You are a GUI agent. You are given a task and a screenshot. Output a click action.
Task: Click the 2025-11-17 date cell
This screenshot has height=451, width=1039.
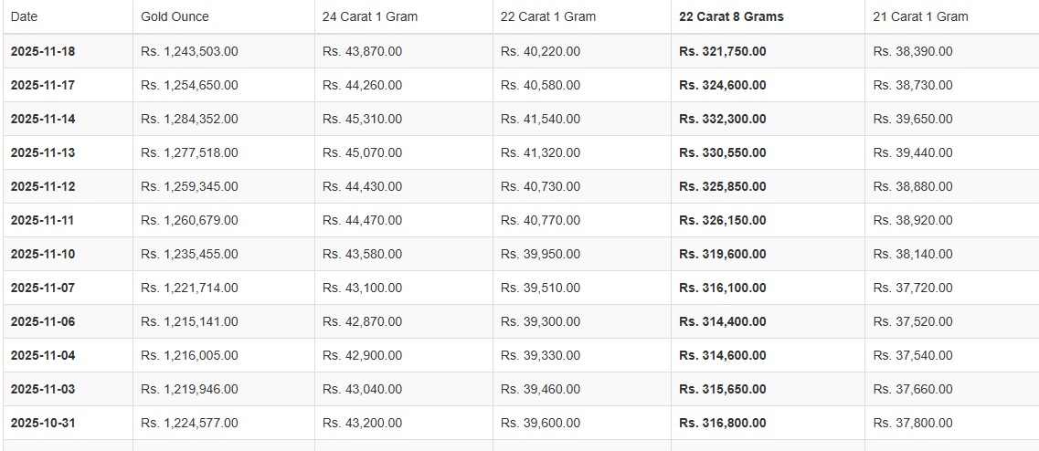pos(43,85)
